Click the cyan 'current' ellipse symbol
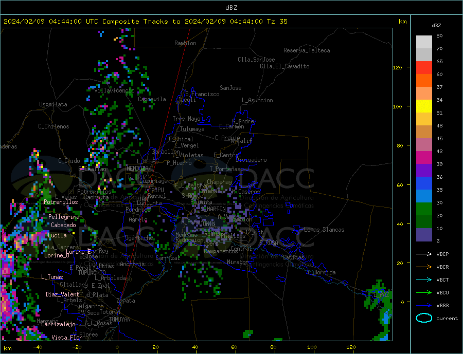463x354 pixels. pyautogui.click(x=424, y=318)
